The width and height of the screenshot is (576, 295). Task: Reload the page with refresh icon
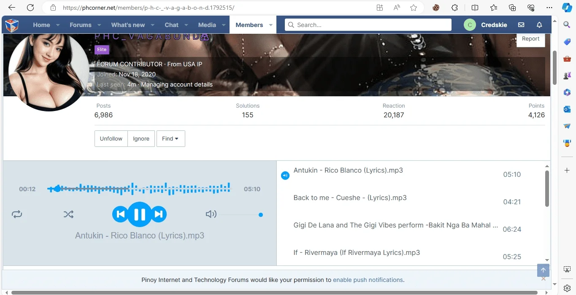pos(30,8)
